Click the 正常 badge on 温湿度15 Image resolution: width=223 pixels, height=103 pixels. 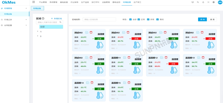(x=136, y=89)
